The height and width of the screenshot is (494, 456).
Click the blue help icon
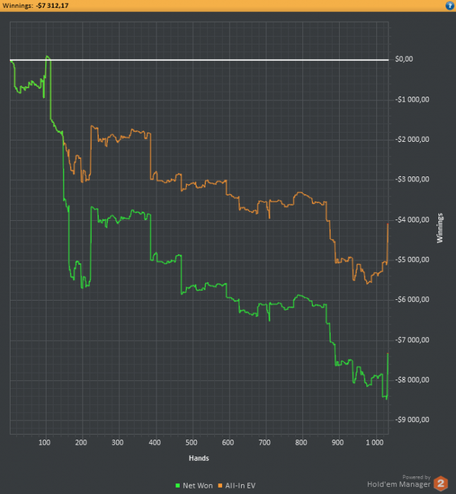click(x=449, y=5)
